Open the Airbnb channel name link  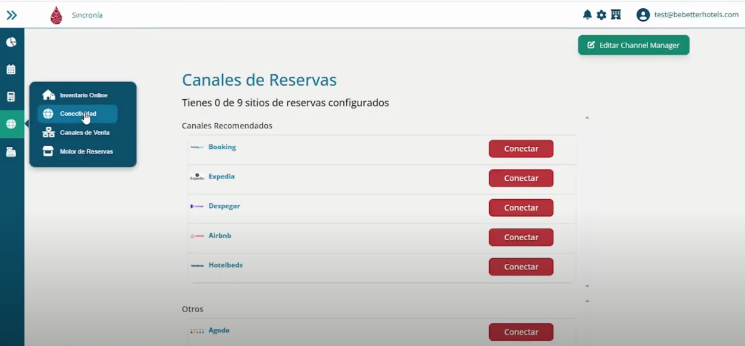220,235
